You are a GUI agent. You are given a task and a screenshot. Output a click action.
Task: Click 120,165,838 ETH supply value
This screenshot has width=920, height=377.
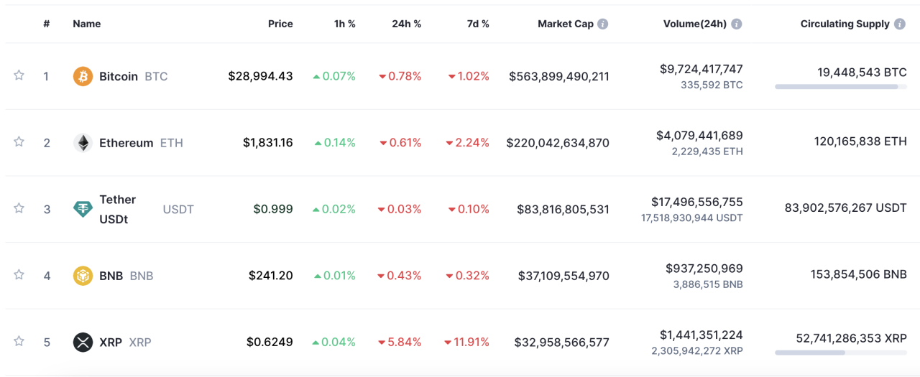click(x=860, y=141)
